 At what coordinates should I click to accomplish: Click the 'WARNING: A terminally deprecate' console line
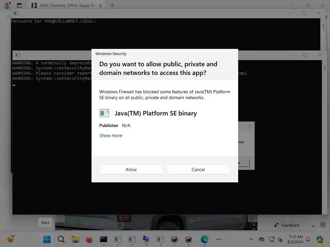[x=52, y=63]
